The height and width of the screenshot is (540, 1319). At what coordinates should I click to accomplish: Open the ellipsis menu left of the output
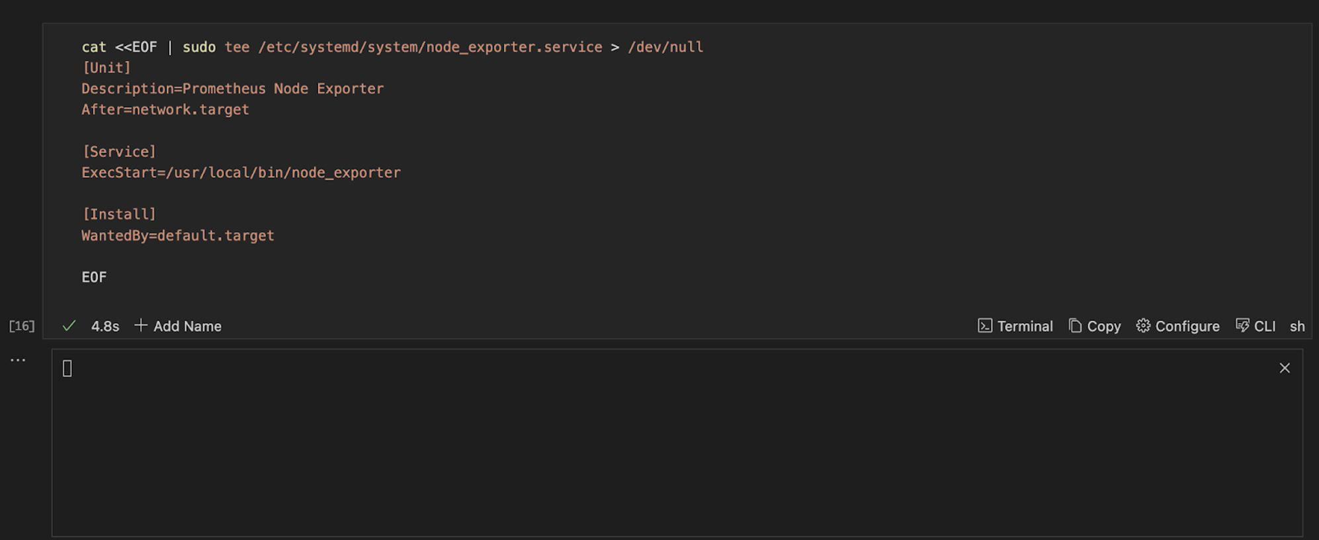click(18, 359)
